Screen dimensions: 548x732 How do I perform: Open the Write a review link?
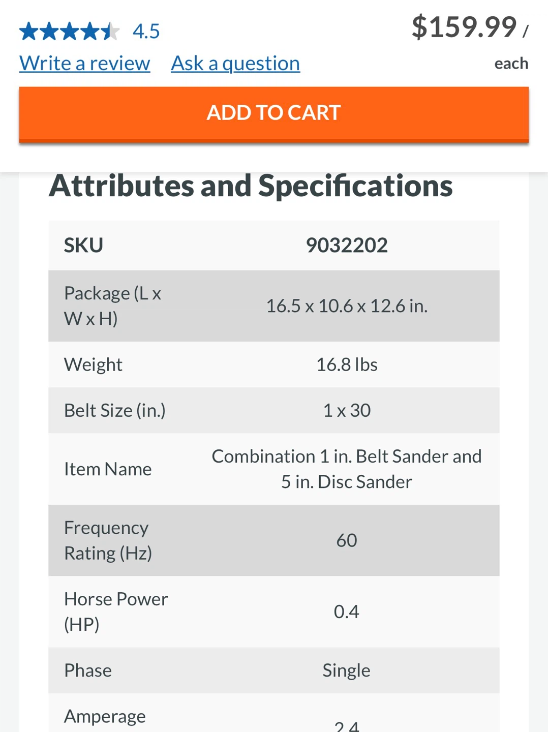[x=85, y=64]
